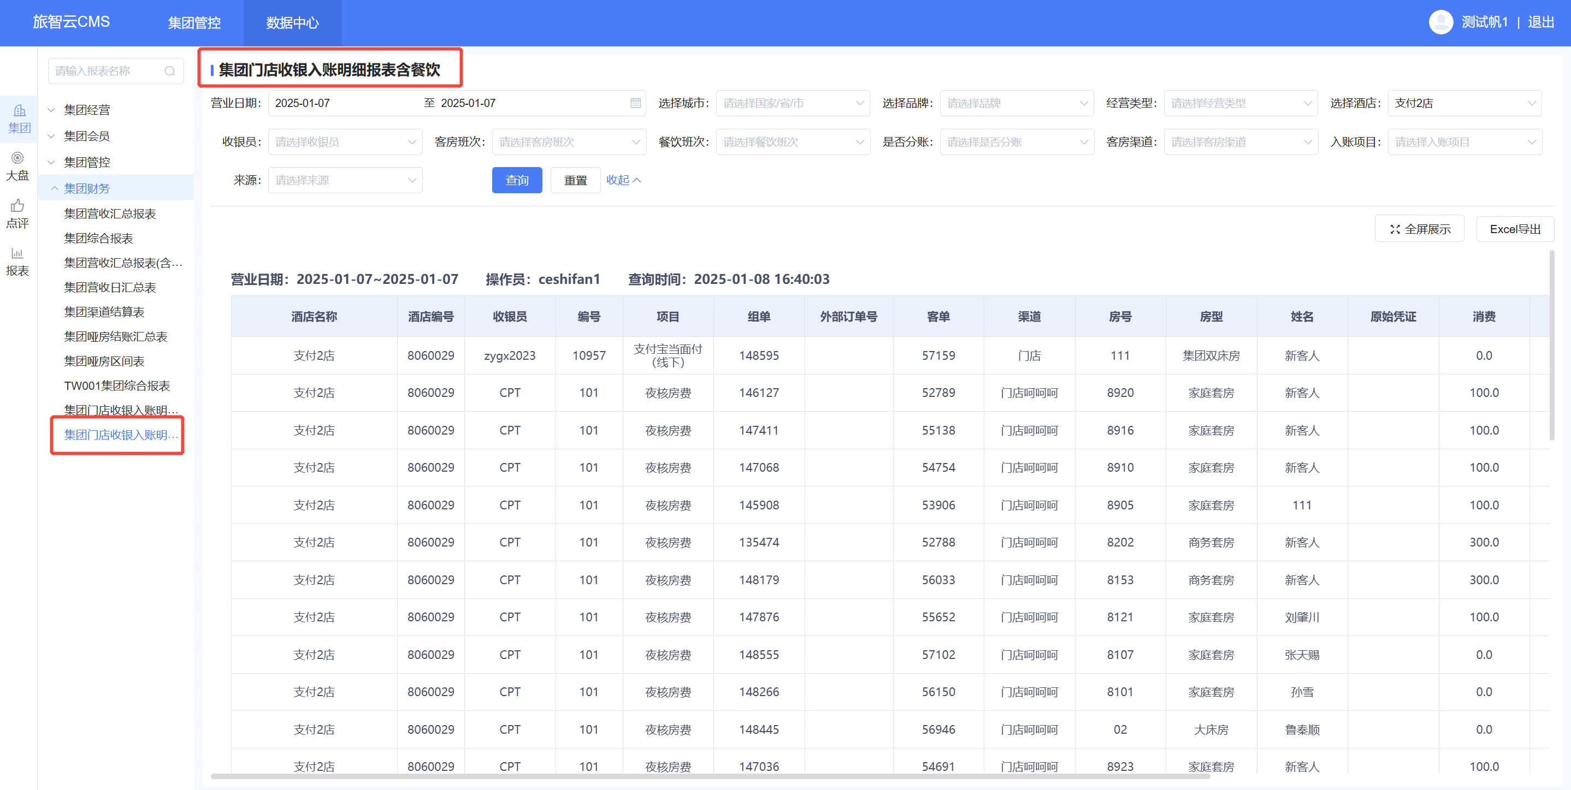This screenshot has width=1571, height=790.
Task: Click the 全屏展示 button
Action: tap(1419, 229)
